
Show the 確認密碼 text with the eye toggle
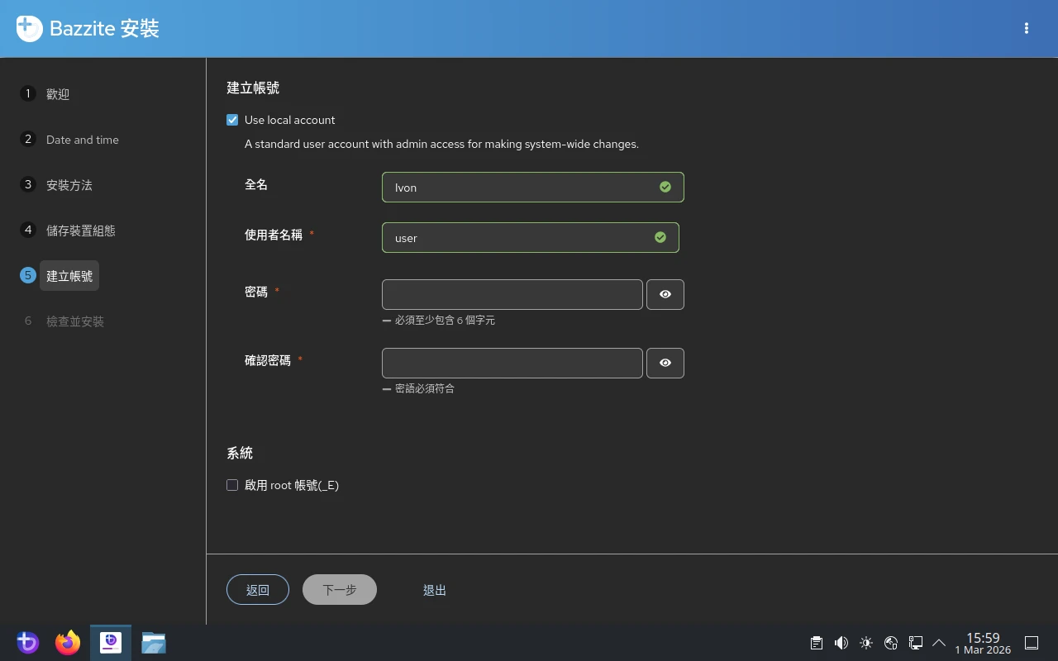point(665,363)
